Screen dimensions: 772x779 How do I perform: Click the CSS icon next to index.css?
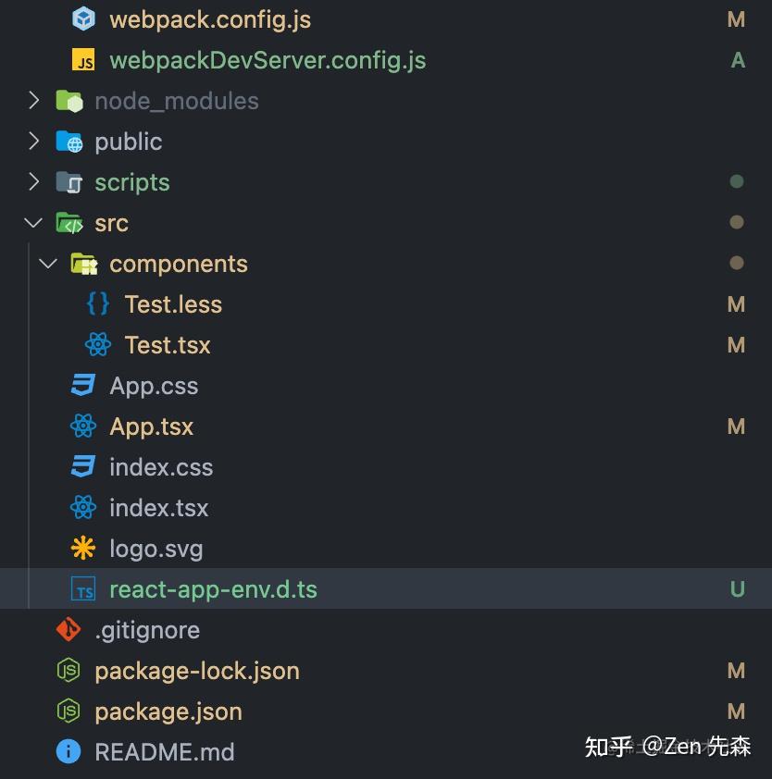click(83, 466)
